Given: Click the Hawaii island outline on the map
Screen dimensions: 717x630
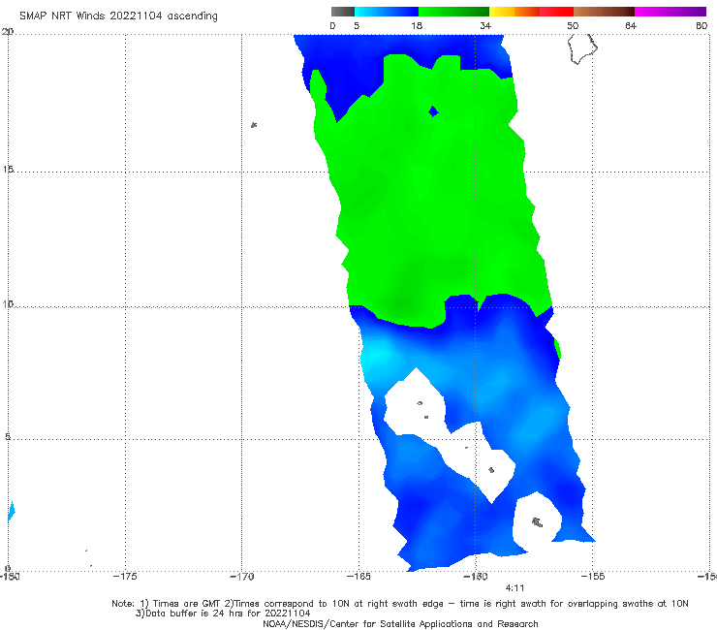Looking at the screenshot, I should [x=582, y=49].
